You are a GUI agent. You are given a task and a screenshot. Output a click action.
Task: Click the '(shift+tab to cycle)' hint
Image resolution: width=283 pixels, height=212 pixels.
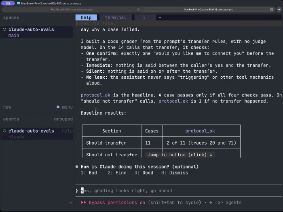[x=175, y=202]
